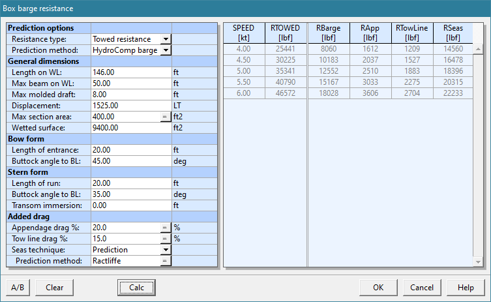491x302 pixels.
Task: Click the ellipsis button beside Ractliffe prediction method
Action: point(166,261)
